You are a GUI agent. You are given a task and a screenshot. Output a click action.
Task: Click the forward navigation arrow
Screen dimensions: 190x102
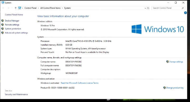[x=8, y=8]
